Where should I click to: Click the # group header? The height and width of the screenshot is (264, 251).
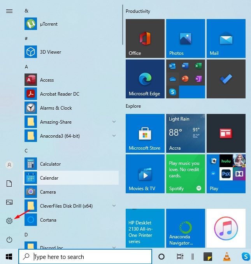pyautogui.click(x=26, y=38)
